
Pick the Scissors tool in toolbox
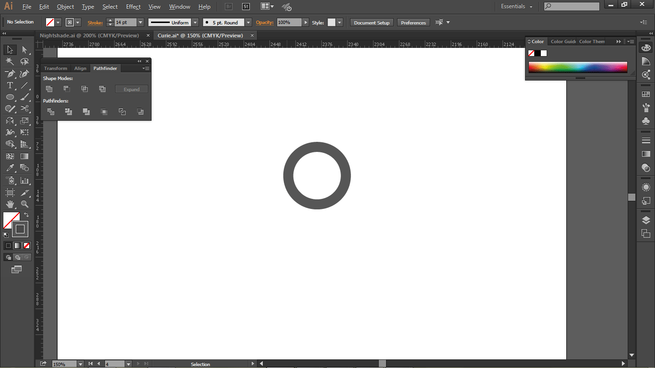pyautogui.click(x=25, y=109)
